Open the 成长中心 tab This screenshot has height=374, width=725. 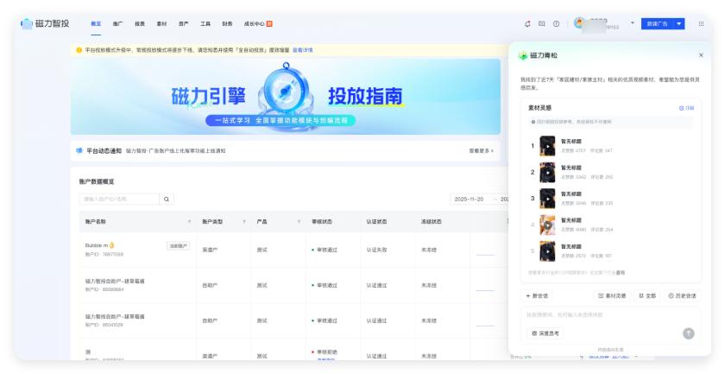pyautogui.click(x=258, y=23)
